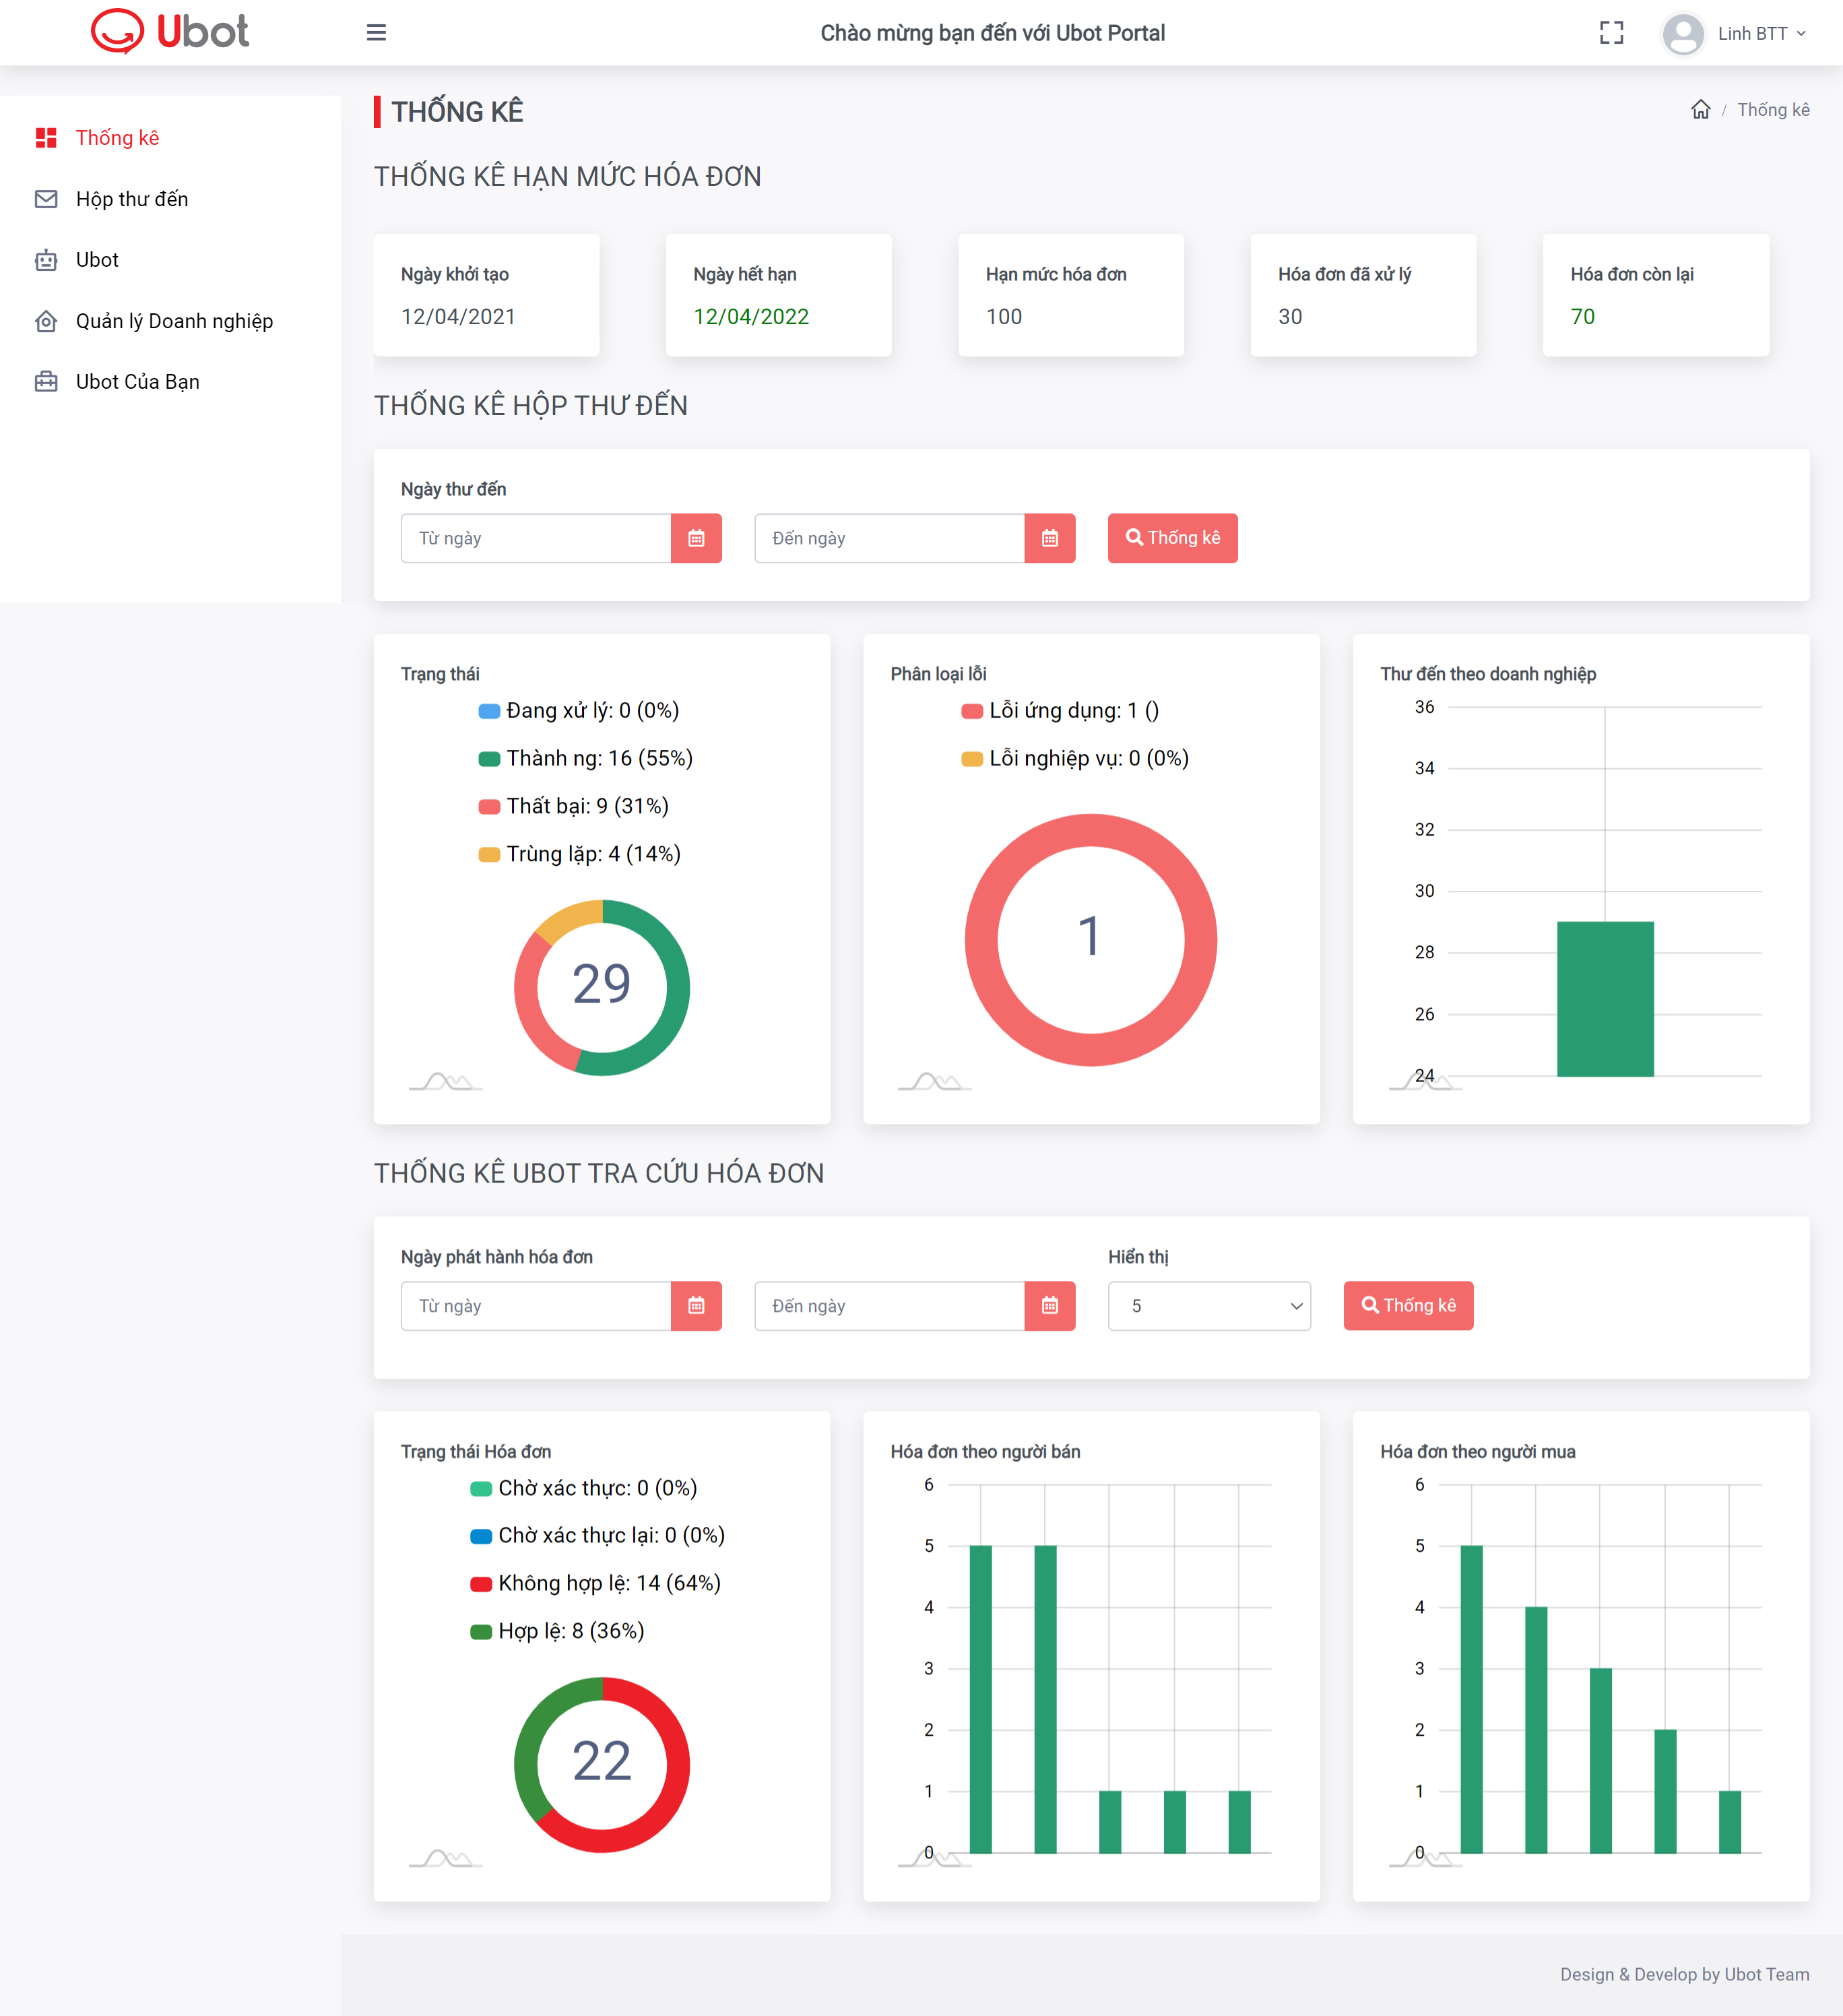The height and width of the screenshot is (2016, 1843).
Task: Click the fullscreen expand icon
Action: 1611,33
